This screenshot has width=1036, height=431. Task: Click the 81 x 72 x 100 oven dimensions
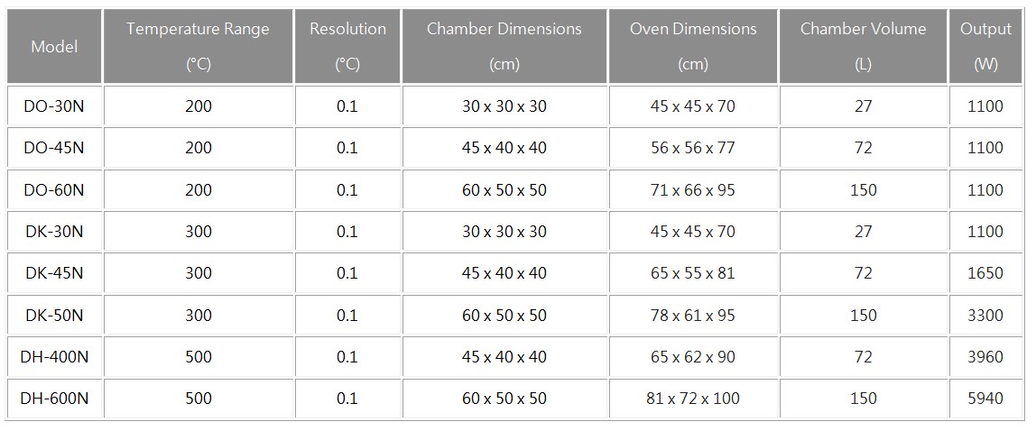coord(693,399)
